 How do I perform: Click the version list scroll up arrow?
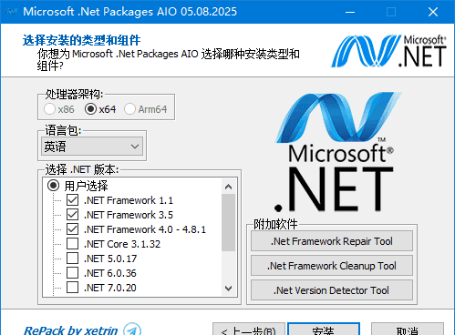[x=229, y=187]
